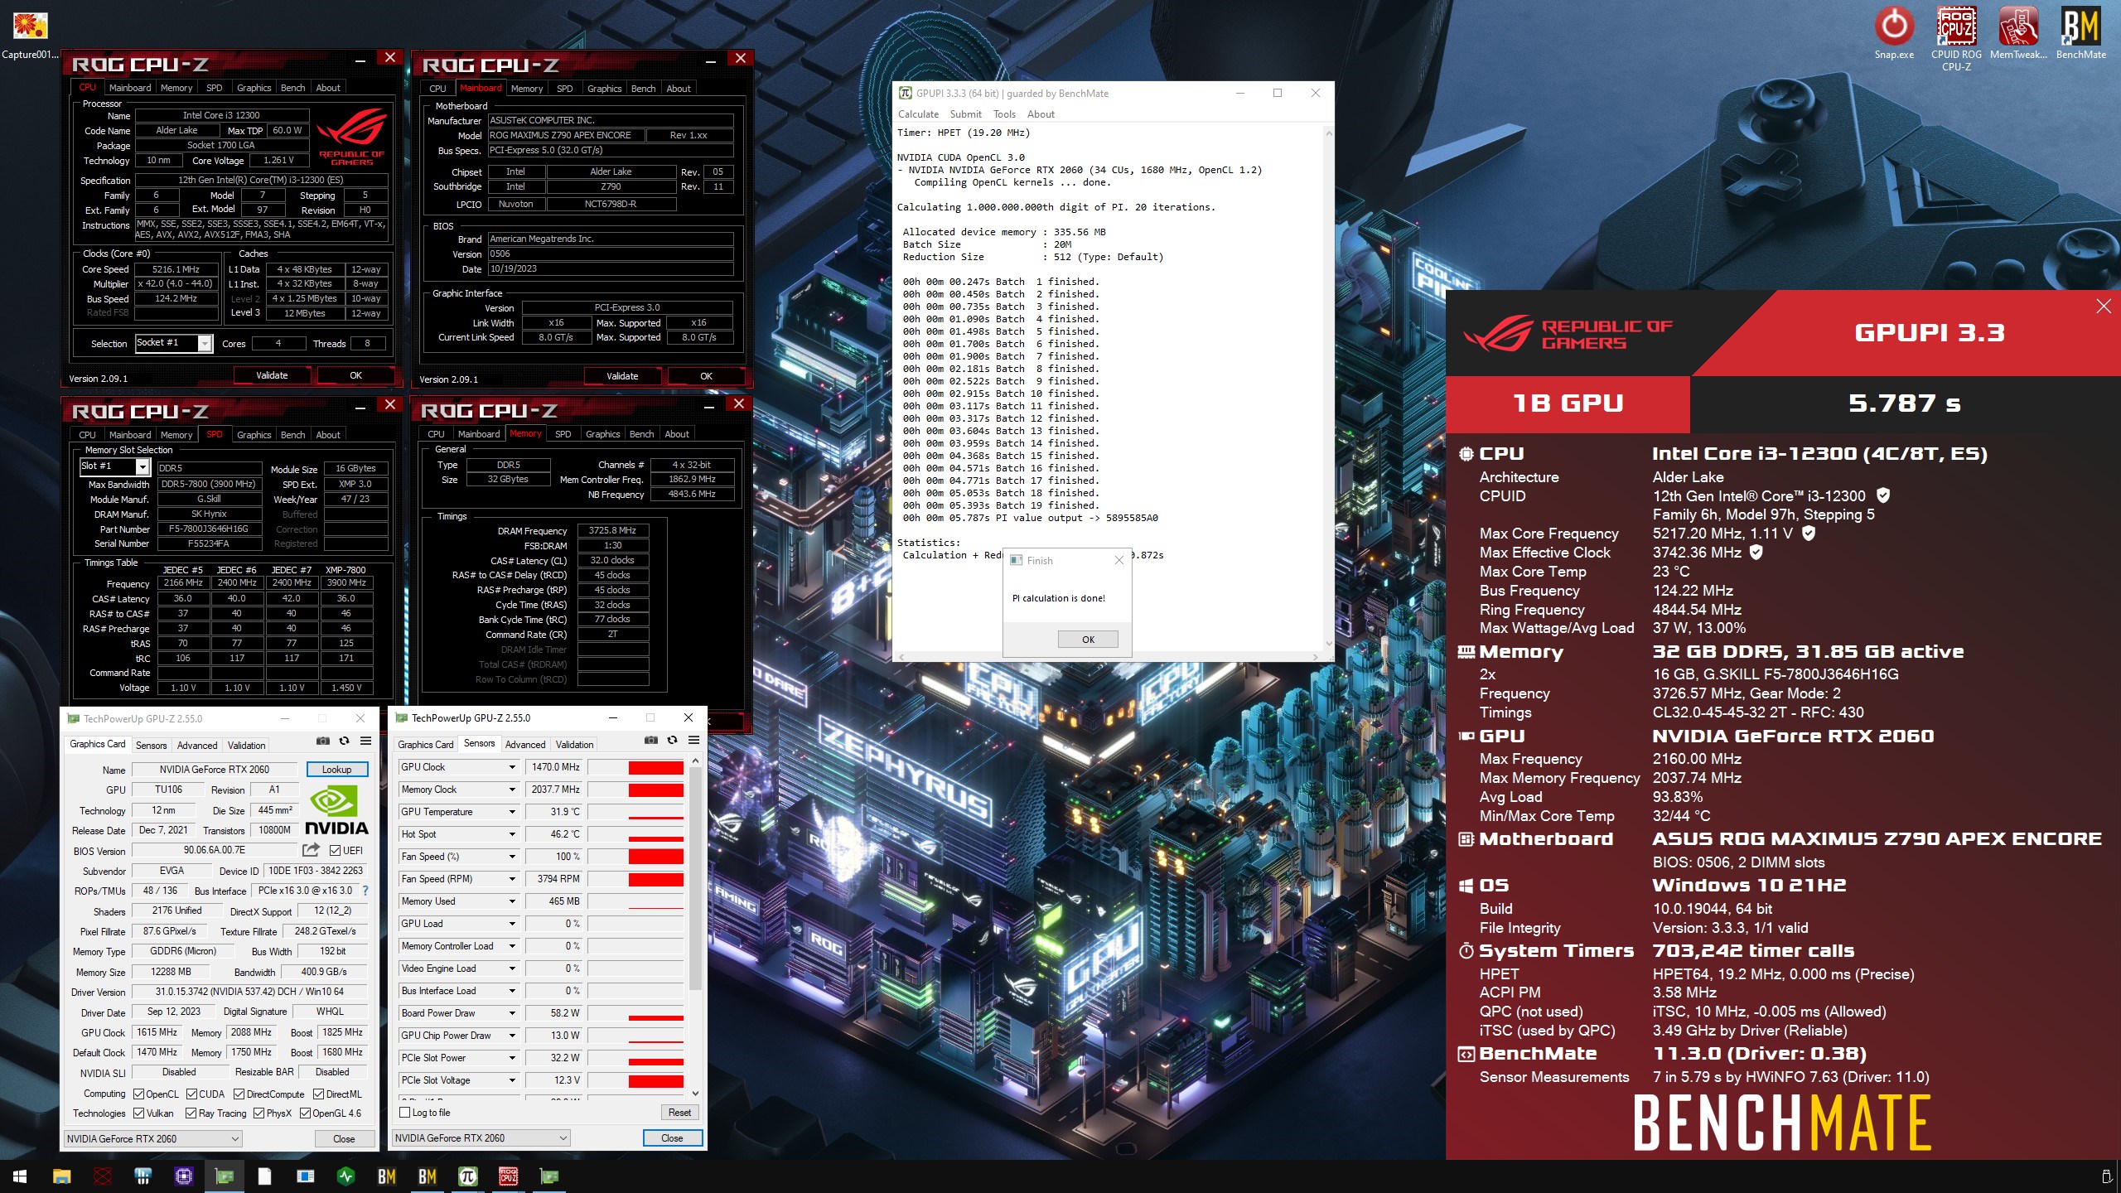Toggle the PhysX checkbox
The image size is (2121, 1193).
(259, 1113)
